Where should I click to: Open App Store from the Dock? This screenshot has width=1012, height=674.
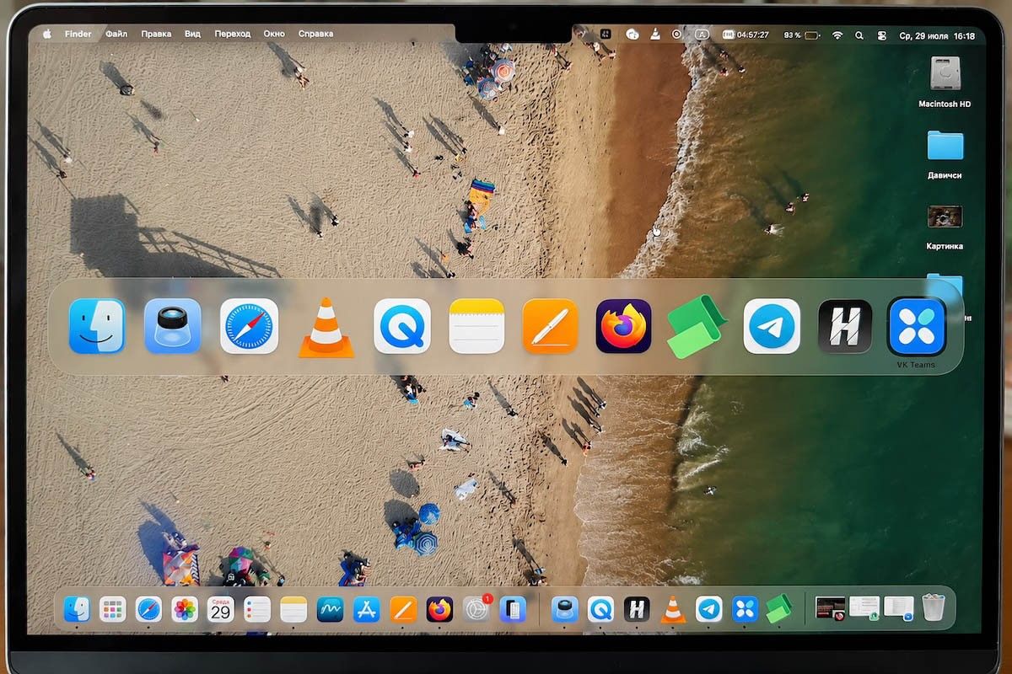pyautogui.click(x=366, y=608)
